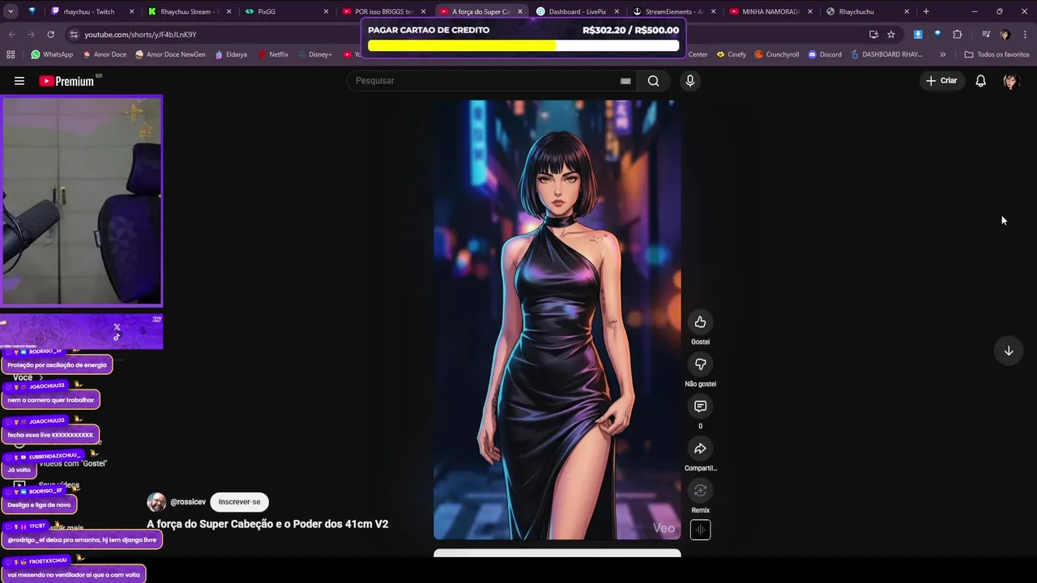The height and width of the screenshot is (583, 1037).
Task: Like the short with Gostei thumbs up
Action: tap(700, 322)
